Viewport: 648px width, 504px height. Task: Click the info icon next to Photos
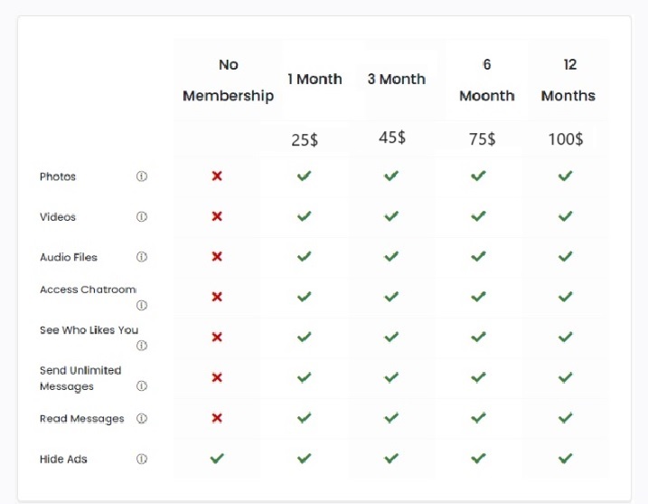click(x=141, y=176)
